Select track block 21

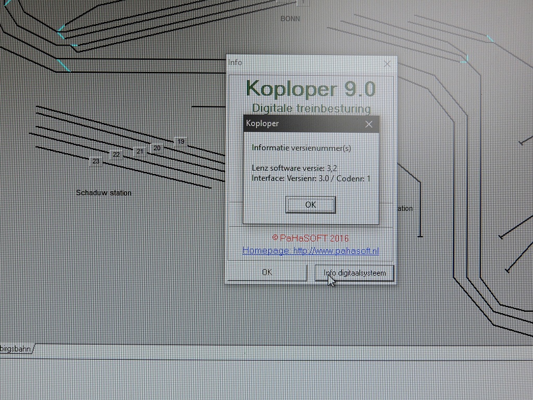pyautogui.click(x=139, y=152)
